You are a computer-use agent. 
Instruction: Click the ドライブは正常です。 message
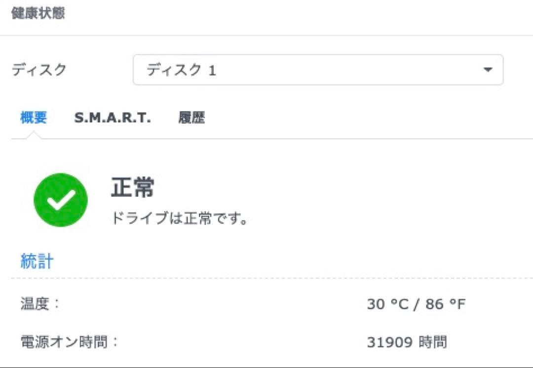pyautogui.click(x=179, y=218)
